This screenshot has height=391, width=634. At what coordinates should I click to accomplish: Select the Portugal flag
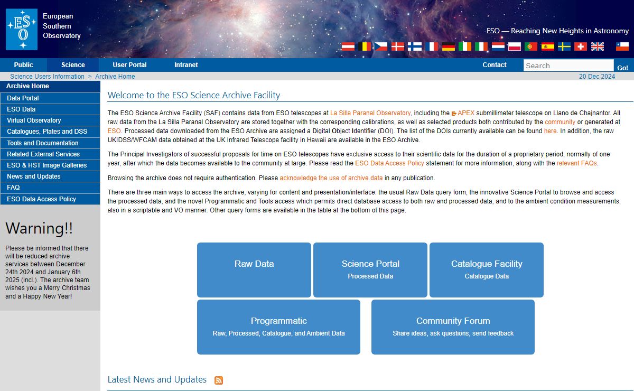pyautogui.click(x=531, y=46)
